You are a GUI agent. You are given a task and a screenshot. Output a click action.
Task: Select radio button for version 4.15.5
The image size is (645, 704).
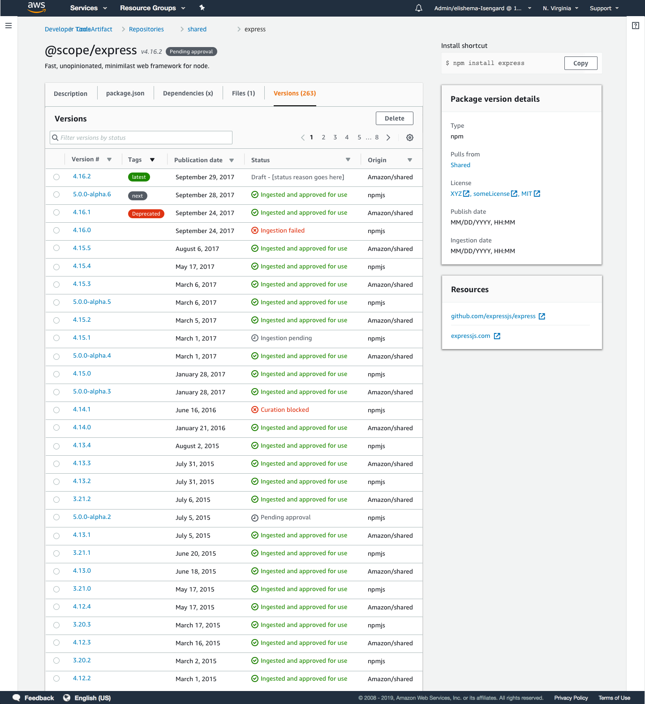pos(56,248)
